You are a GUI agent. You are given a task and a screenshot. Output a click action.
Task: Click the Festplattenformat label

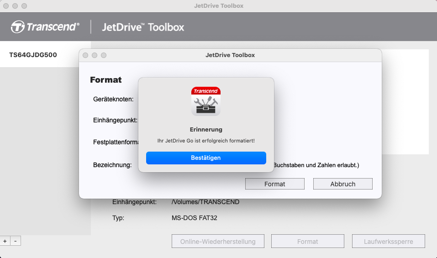point(116,142)
